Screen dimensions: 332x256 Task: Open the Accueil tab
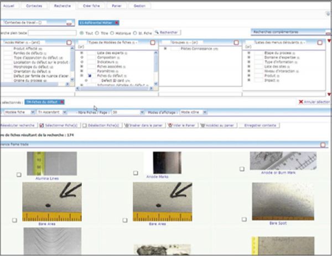coord(9,6)
